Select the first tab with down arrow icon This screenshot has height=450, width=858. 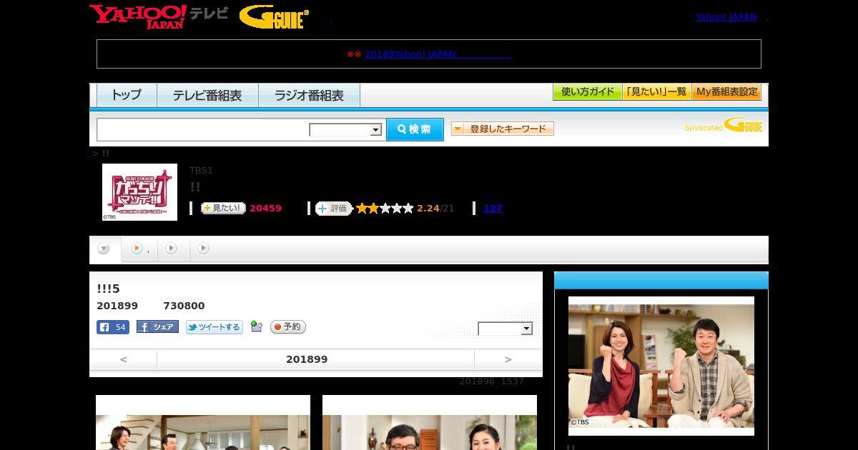(104, 249)
